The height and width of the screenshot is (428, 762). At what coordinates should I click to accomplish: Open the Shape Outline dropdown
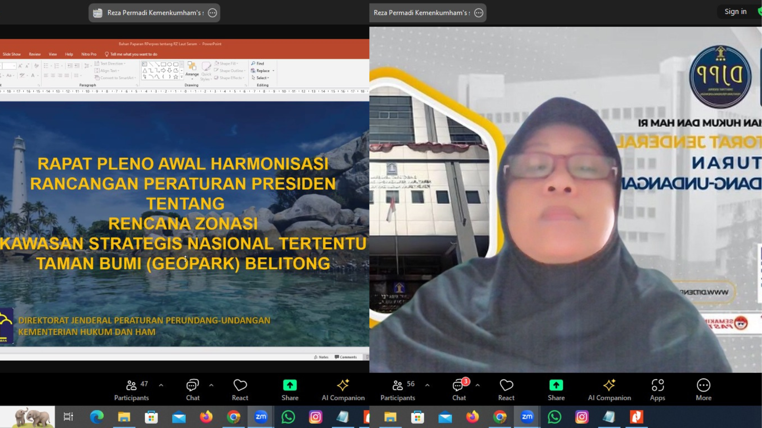pos(229,71)
